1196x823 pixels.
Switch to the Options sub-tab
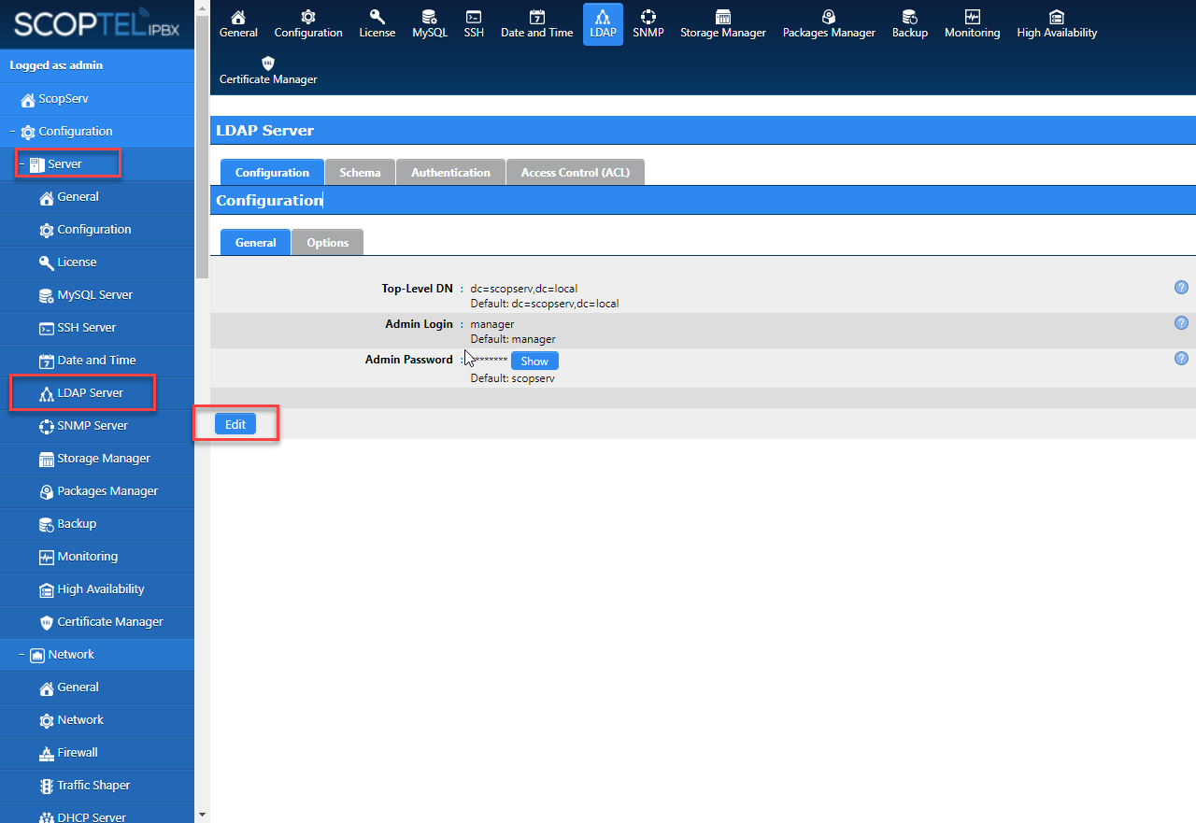point(327,243)
